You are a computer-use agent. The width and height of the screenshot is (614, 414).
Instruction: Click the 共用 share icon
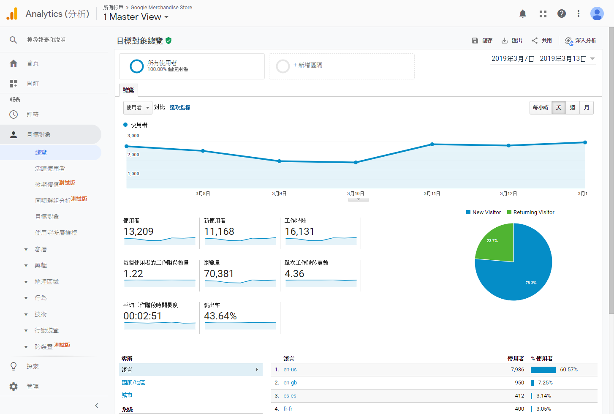coord(535,41)
